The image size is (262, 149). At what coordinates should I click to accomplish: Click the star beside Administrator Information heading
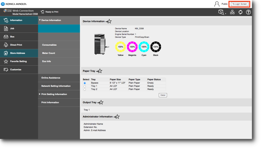(117, 116)
